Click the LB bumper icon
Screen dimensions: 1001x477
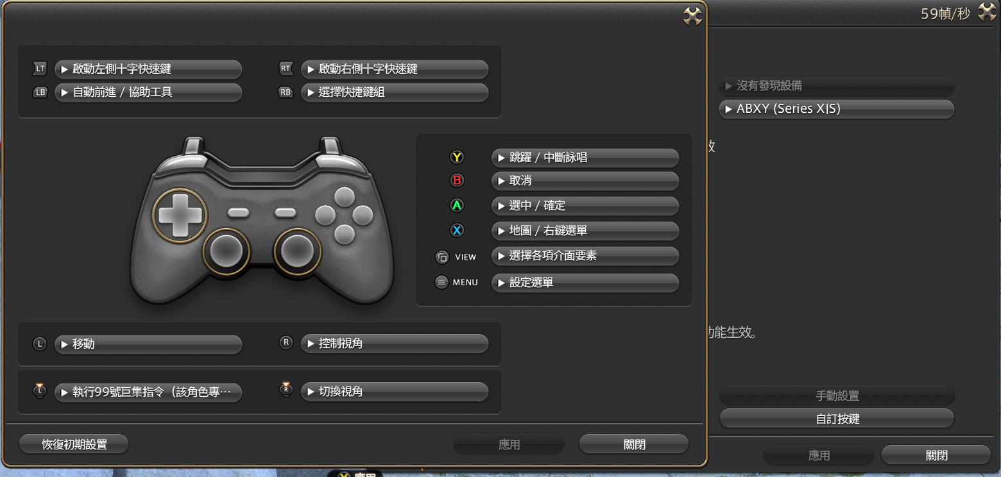pyautogui.click(x=40, y=92)
